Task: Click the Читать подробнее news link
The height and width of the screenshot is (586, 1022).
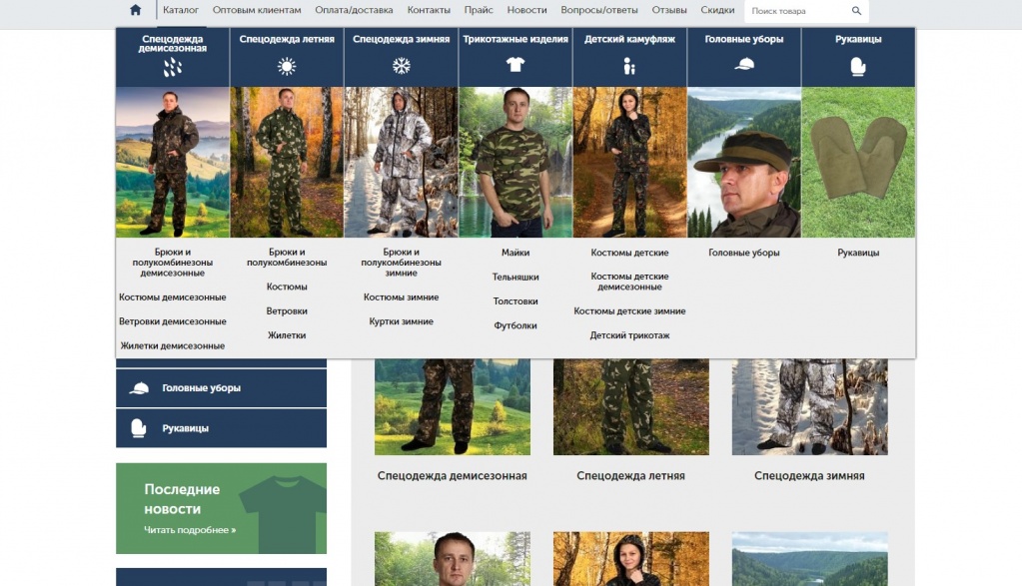Action: pyautogui.click(x=190, y=530)
